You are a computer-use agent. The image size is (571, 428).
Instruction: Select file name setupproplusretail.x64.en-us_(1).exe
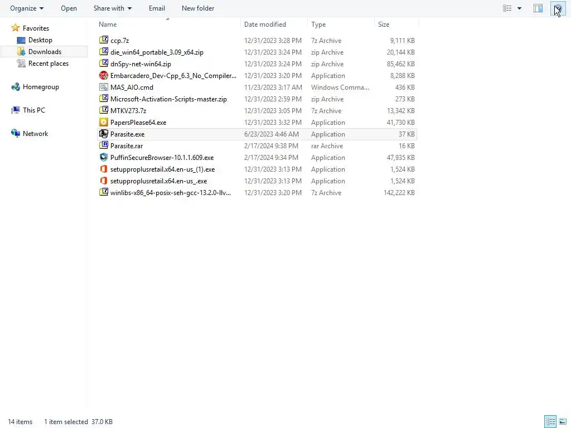pyautogui.click(x=162, y=169)
